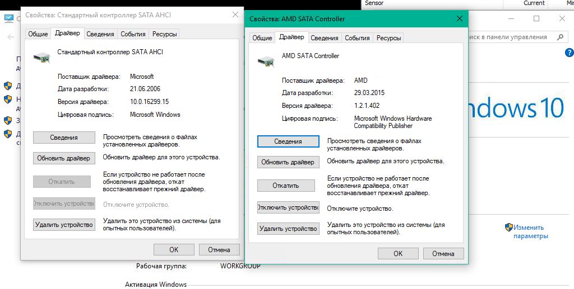Click Отключить устройство in AMD SATA Controller window
Viewport: 574px width, 289px height.
pos(288,207)
